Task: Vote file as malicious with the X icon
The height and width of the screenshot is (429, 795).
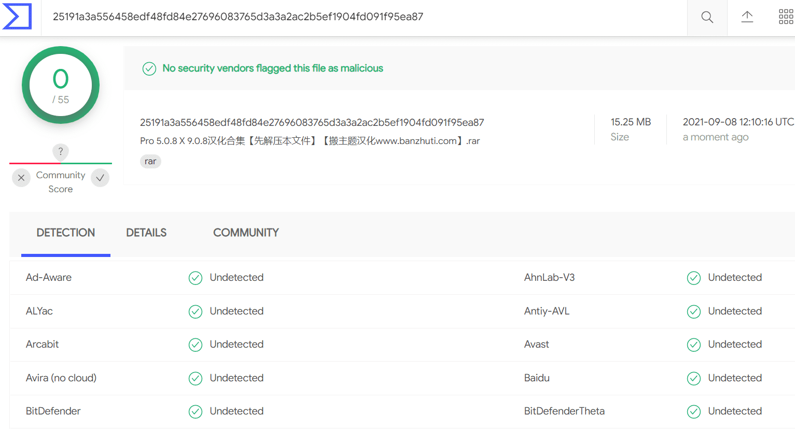Action: pos(21,178)
